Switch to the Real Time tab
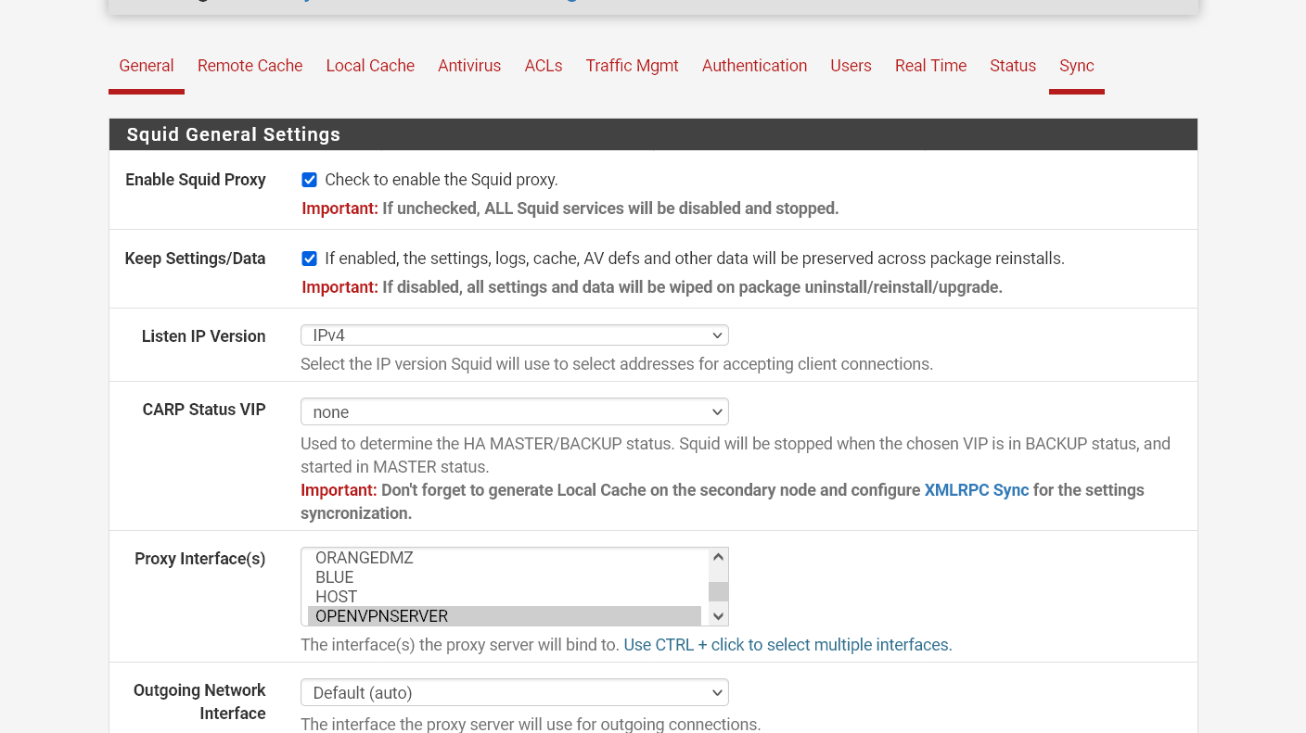Viewport: 1306px width, 733px height. [x=930, y=66]
